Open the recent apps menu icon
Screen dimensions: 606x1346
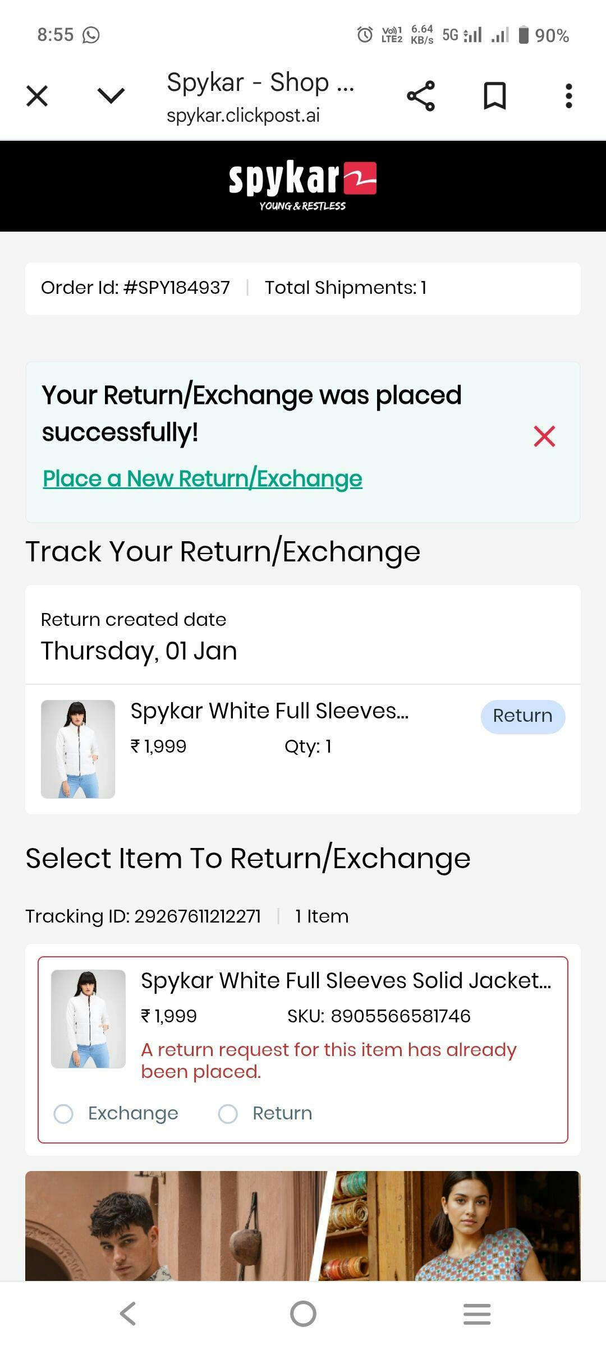[x=477, y=1313]
